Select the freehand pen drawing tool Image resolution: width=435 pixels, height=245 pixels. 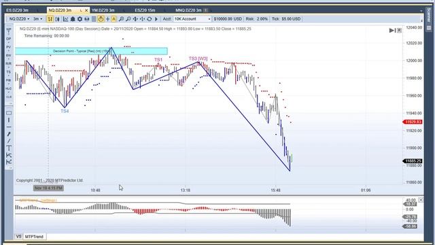coord(9,134)
